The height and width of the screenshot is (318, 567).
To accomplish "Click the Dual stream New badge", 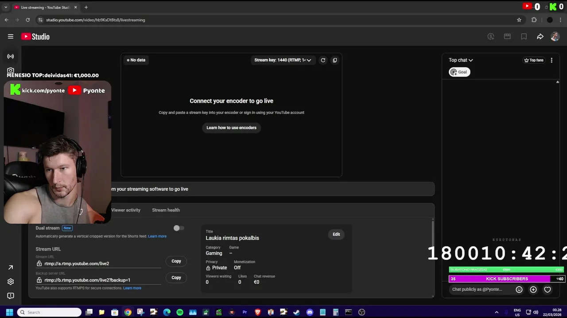I will (x=67, y=228).
